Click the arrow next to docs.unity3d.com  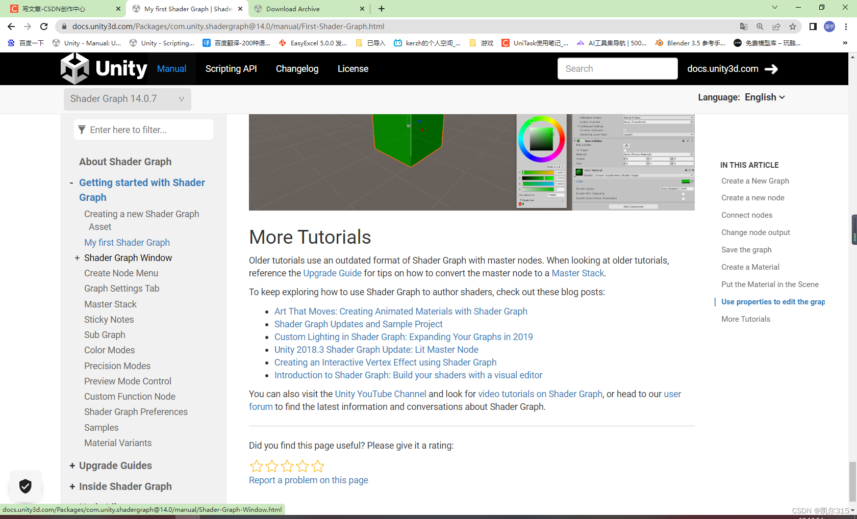pos(771,69)
